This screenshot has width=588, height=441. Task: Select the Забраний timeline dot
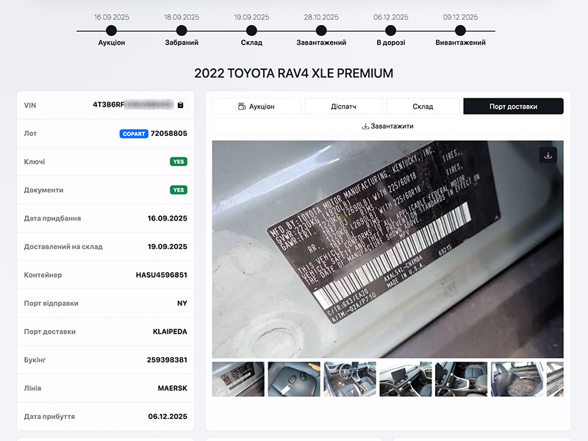click(x=182, y=31)
